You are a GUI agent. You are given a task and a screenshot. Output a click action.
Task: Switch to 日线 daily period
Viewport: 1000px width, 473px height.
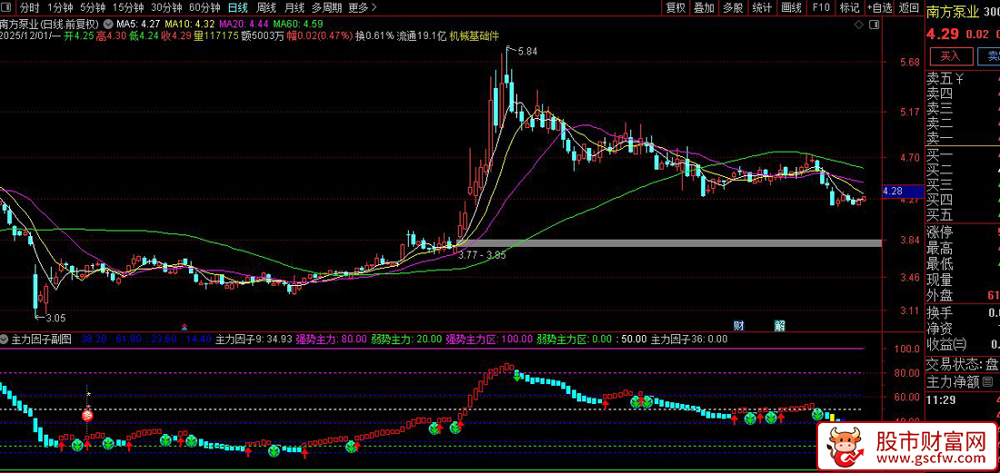237,7
